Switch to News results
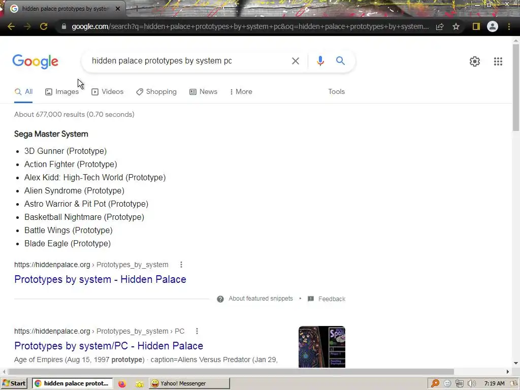 coord(203,92)
